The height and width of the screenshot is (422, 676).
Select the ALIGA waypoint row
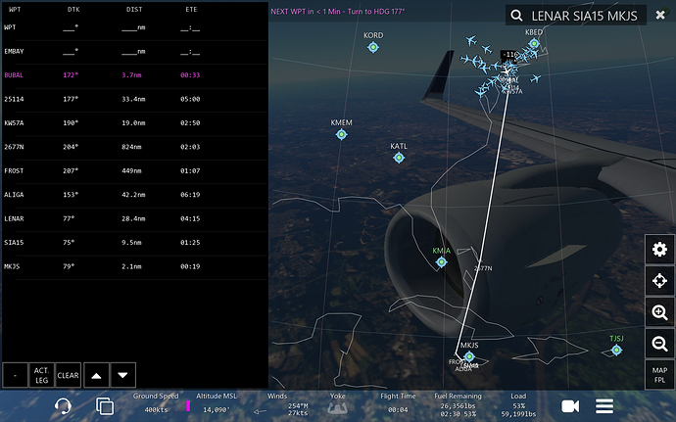point(134,195)
